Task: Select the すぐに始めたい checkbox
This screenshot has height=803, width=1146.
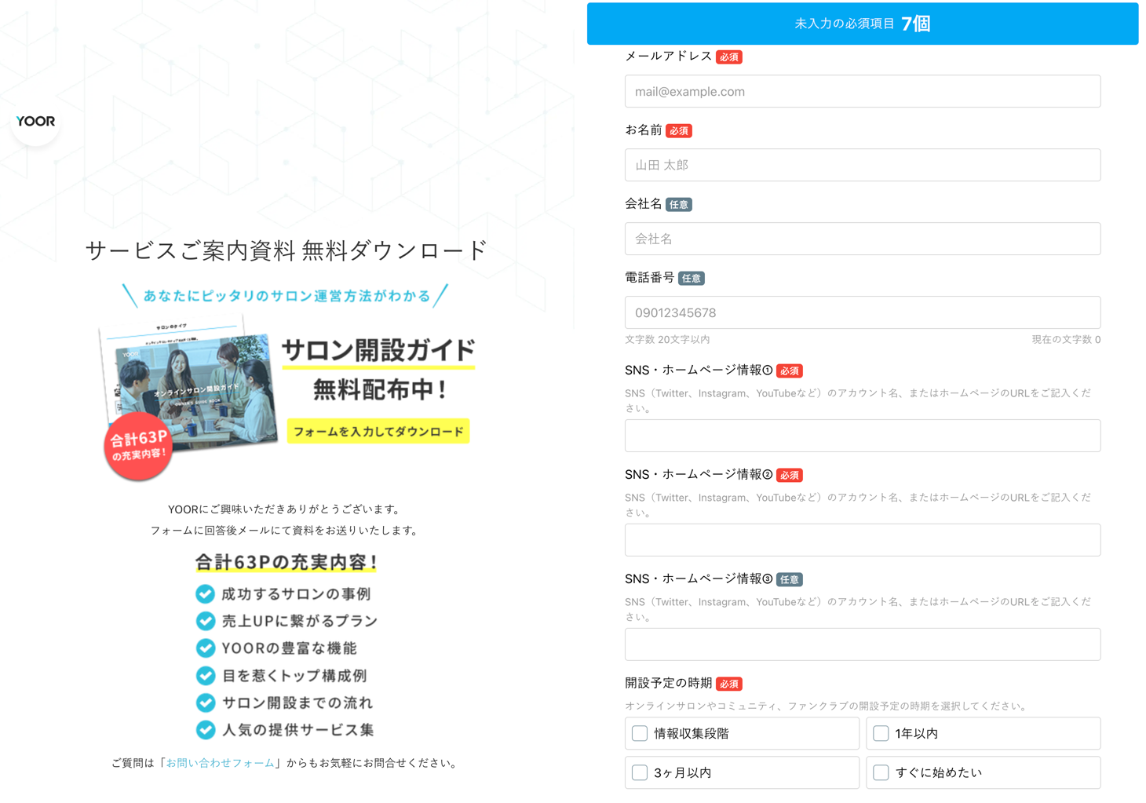Action: tap(881, 772)
